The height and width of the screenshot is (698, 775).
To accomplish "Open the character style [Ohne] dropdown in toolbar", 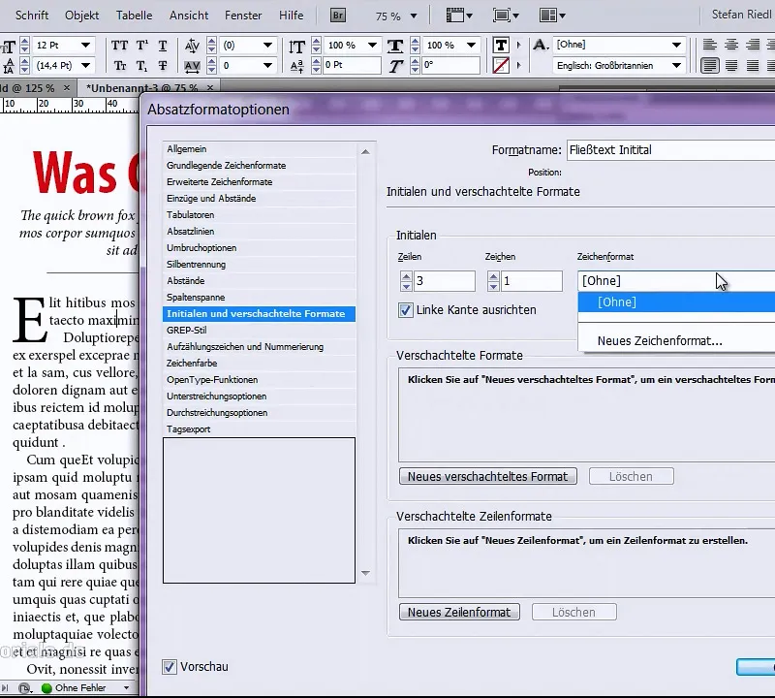I will [x=676, y=45].
